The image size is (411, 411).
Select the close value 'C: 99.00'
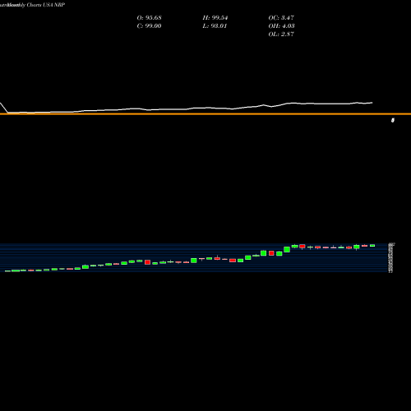(149, 25)
